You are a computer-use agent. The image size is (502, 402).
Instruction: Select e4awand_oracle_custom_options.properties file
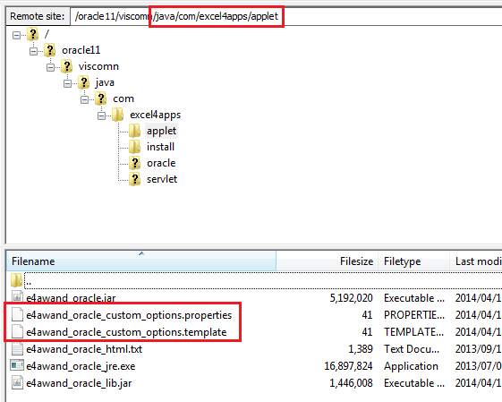pyautogui.click(x=129, y=315)
